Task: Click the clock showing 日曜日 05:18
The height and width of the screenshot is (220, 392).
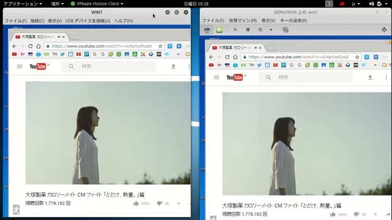Action: tap(196, 4)
